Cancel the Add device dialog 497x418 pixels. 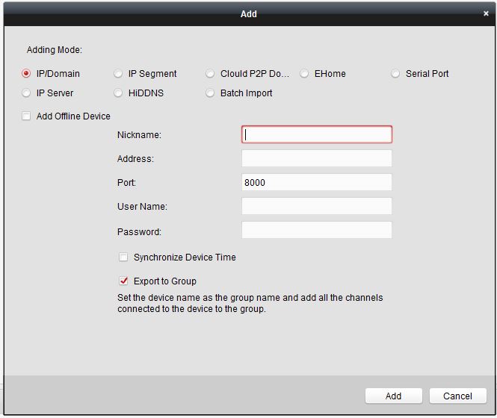pyautogui.click(x=457, y=396)
